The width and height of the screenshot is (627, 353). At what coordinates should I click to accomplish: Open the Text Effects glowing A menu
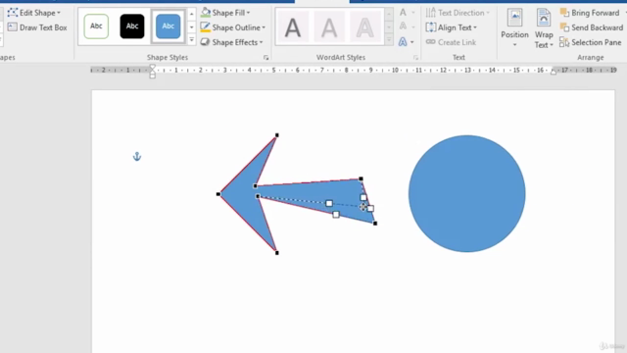pos(406,41)
